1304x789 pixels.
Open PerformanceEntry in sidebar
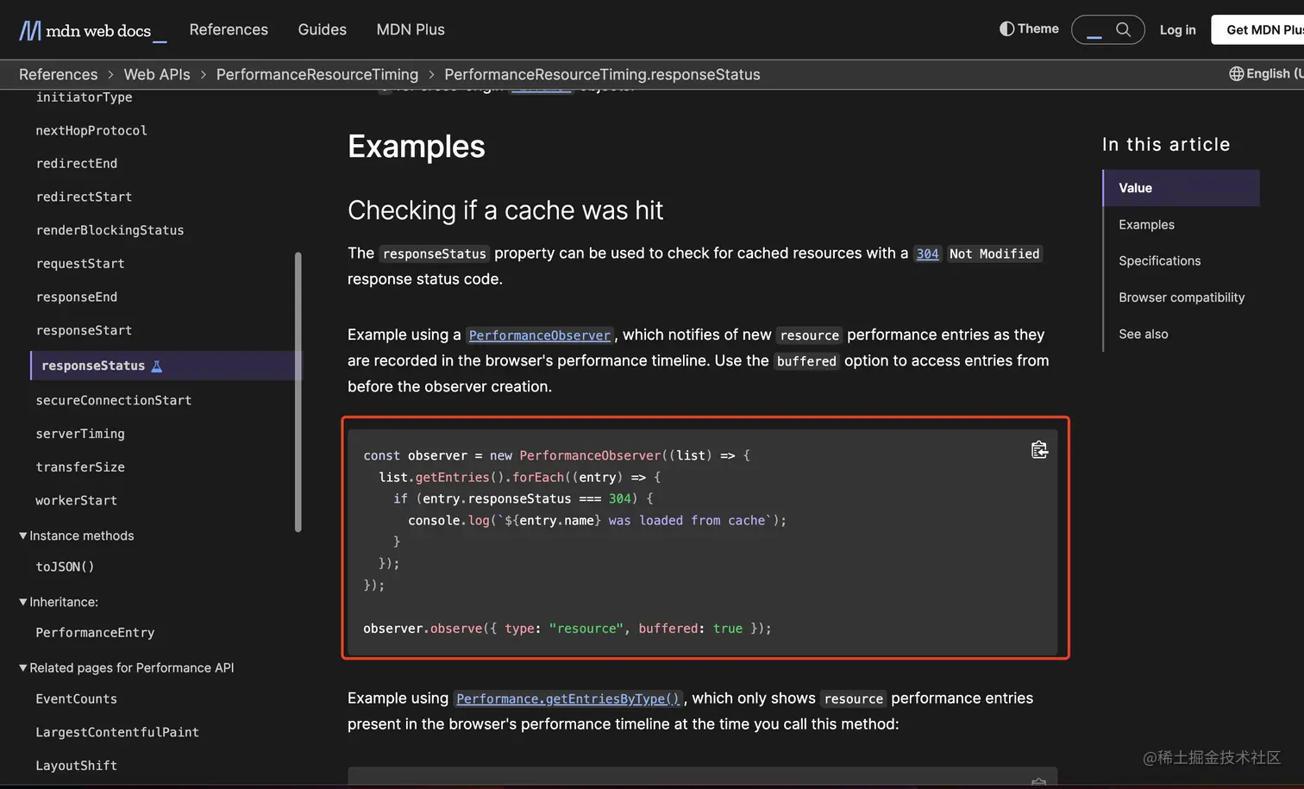[95, 632]
